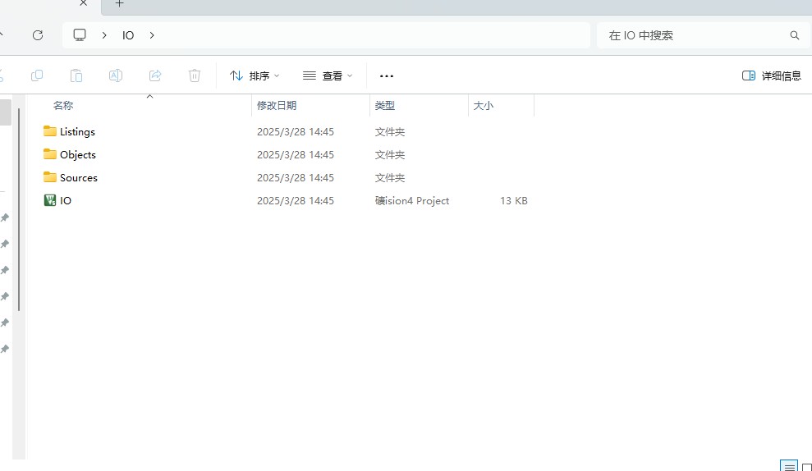Sort by 修改日期 column header
Screen dimensions: 812x471
277,106
